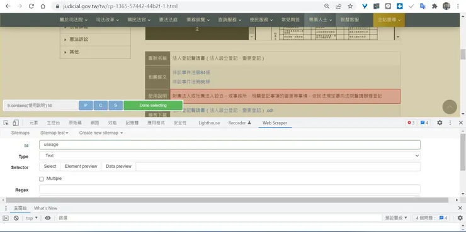
Task: Click the Element preview button
Action: click(81, 167)
